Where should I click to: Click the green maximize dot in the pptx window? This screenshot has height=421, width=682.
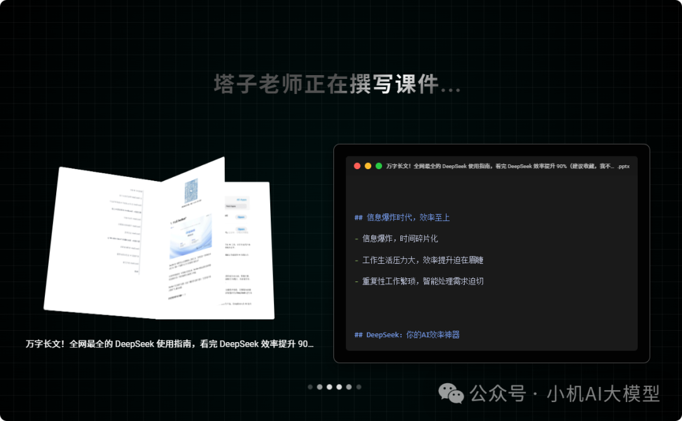(379, 166)
